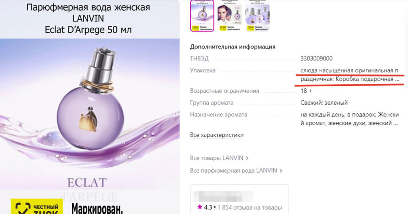This screenshot has height=214, width=408.
Task: Click the Группа аромата value Свежий; зеленый
Action: click(324, 103)
